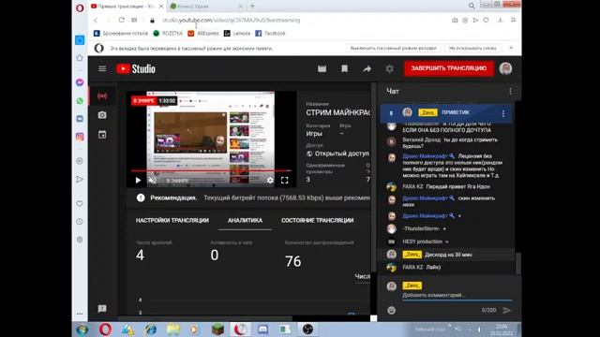Dismiss the Opera passive tab infobar
The height and width of the screenshot is (337, 600).
click(511, 48)
